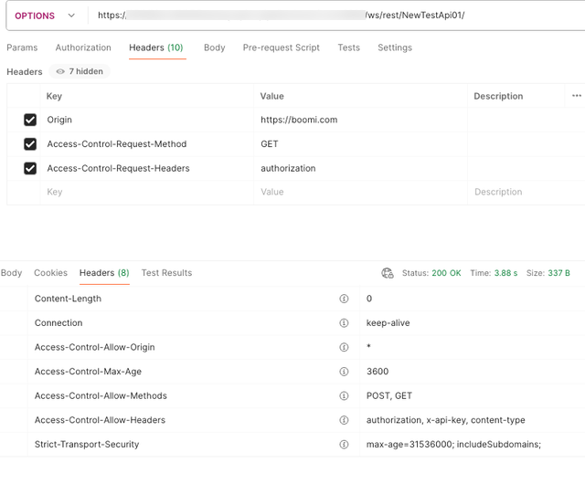Click the network globe icon near Status

coord(388,273)
